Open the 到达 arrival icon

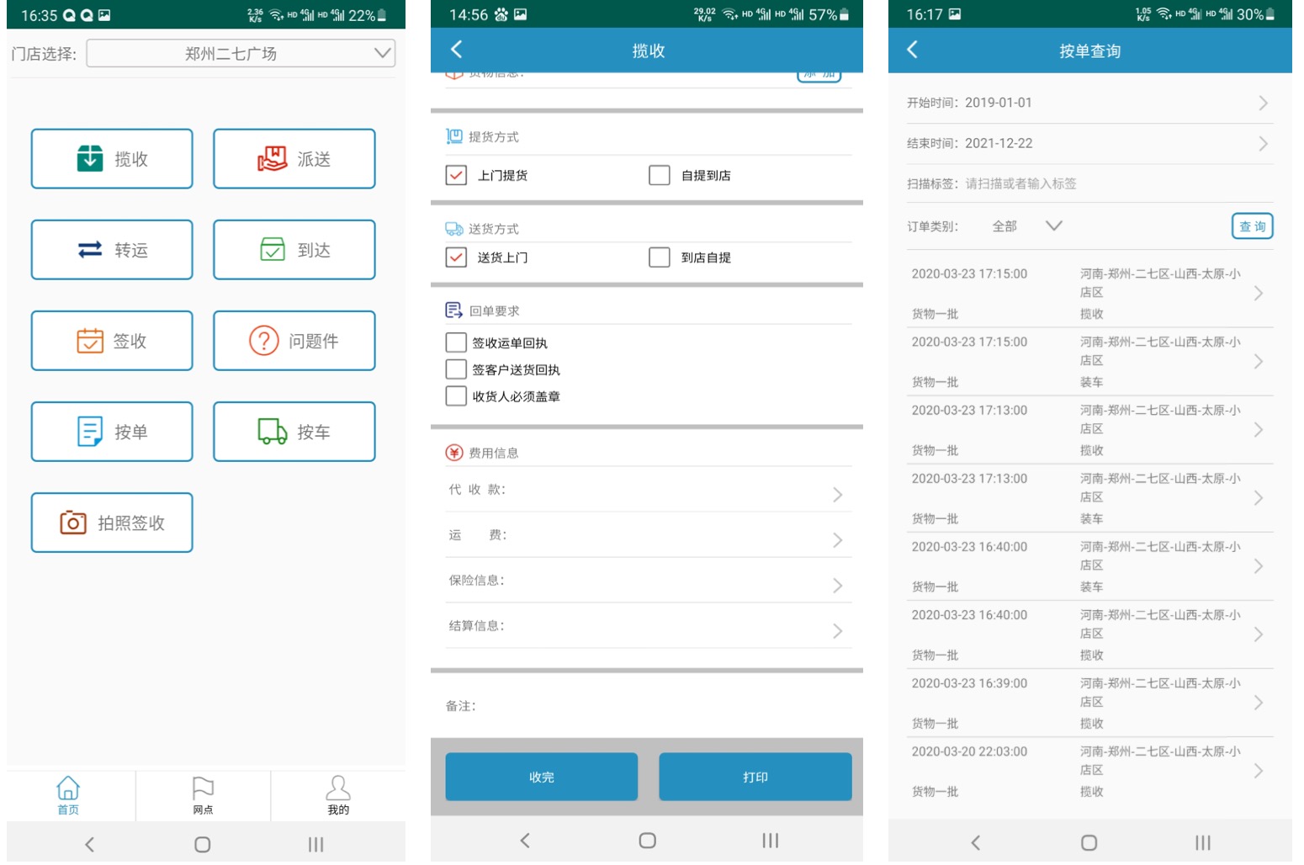click(272, 250)
